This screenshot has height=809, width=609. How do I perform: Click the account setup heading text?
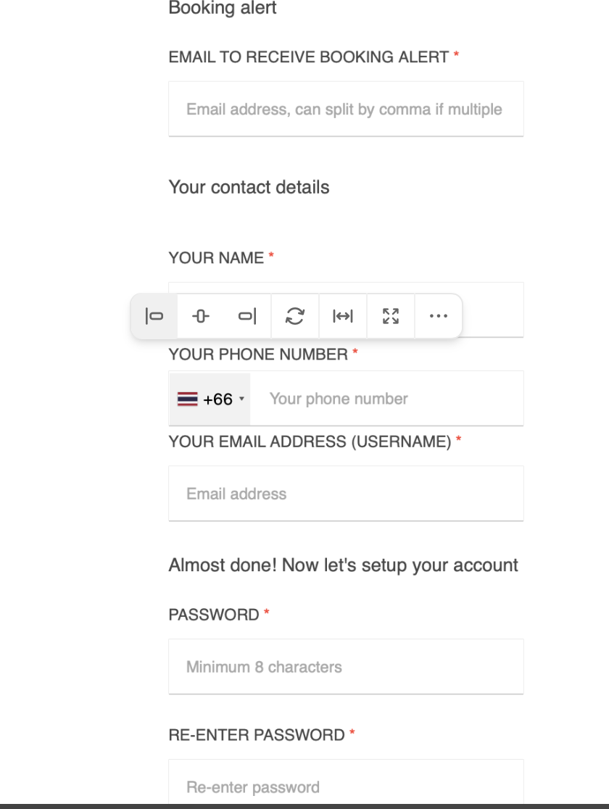[343, 565]
